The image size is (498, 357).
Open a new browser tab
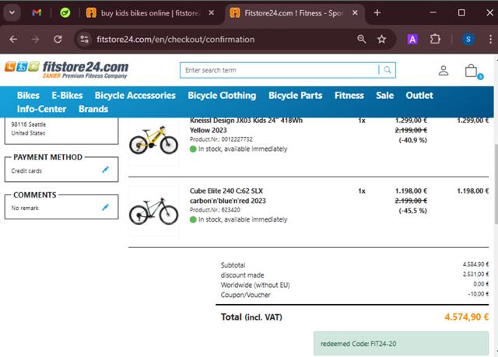click(x=377, y=12)
